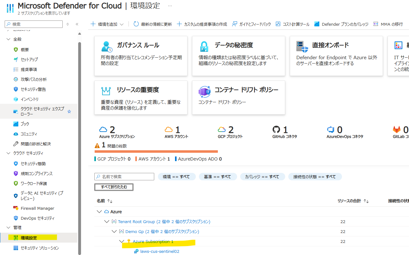The image size is (409, 255).
Task: Open the laws-cus-sentinel02 workspace link
Action: tap(160, 251)
